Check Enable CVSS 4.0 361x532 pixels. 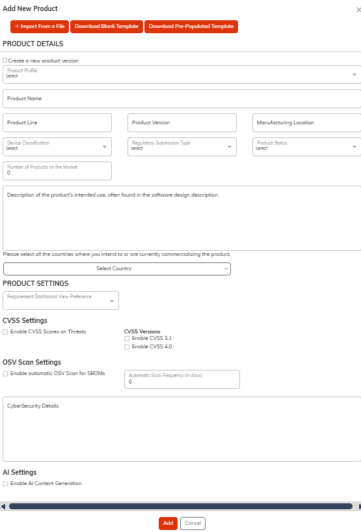point(127,347)
